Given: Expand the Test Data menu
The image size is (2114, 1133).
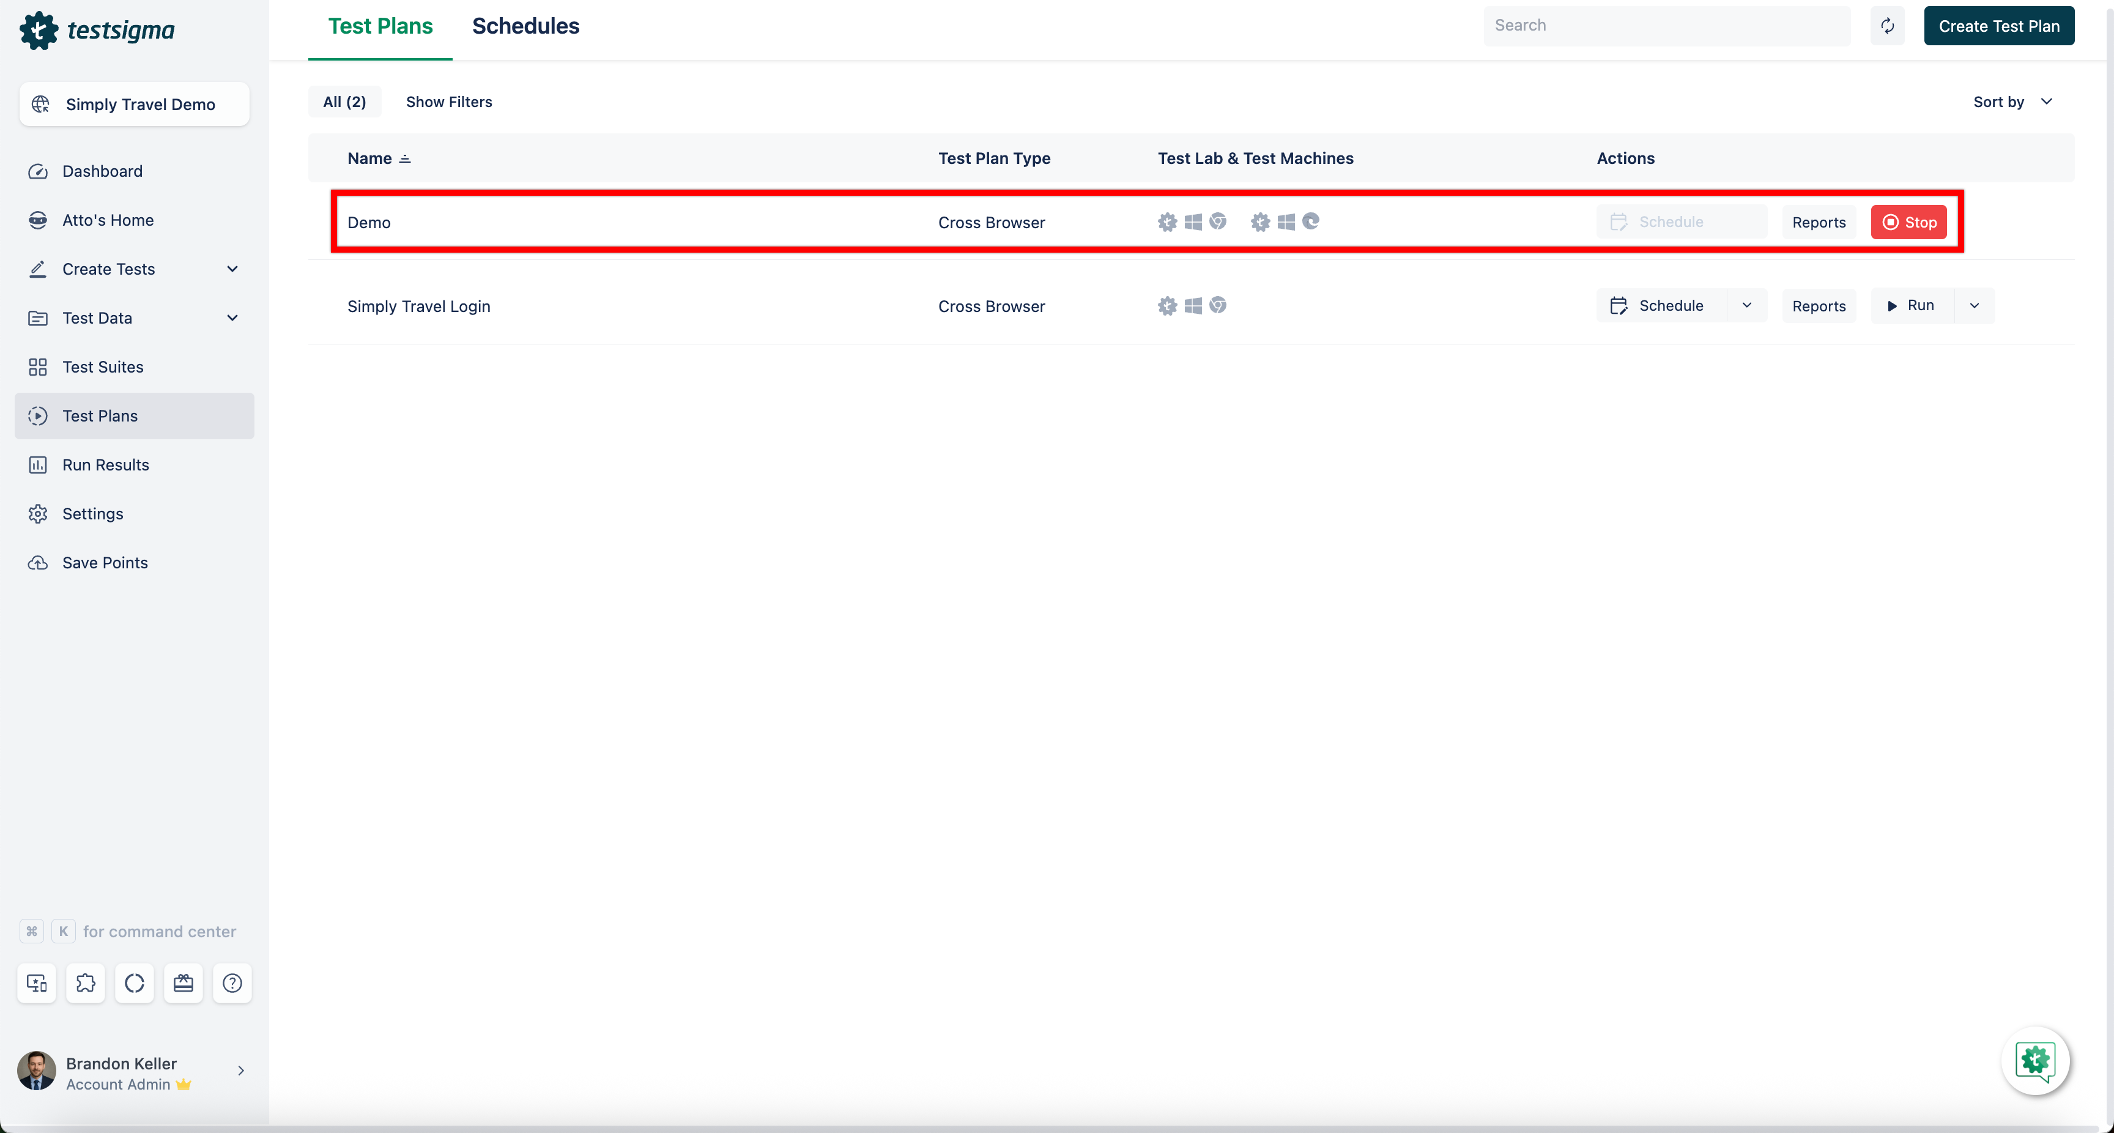Looking at the screenshot, I should pos(232,318).
